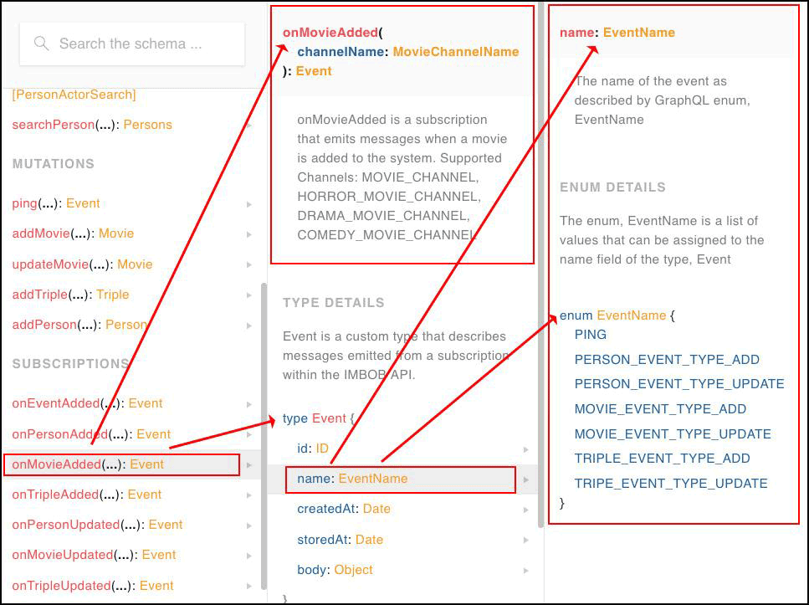This screenshot has width=809, height=605.
Task: Click the TRIPLE_EVENT_TYPE_ADD enum value
Action: tap(662, 459)
